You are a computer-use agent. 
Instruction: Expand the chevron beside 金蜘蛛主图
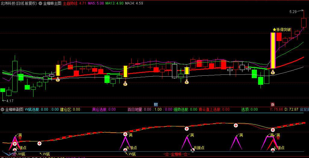click(x=40, y=3)
